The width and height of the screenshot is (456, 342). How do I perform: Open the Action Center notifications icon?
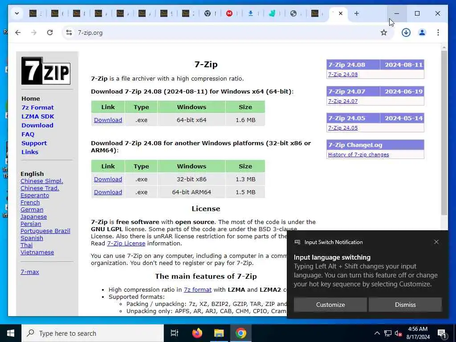pyautogui.click(x=442, y=333)
